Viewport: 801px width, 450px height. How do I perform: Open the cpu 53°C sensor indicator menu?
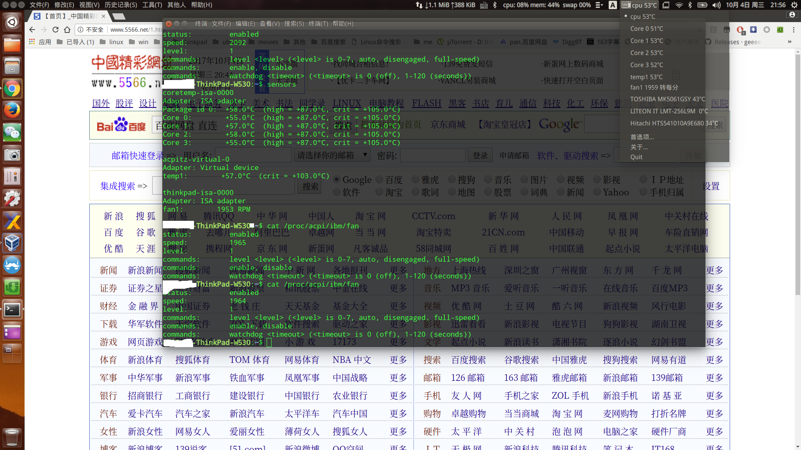pos(639,5)
